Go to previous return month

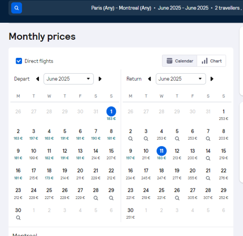[149, 79]
